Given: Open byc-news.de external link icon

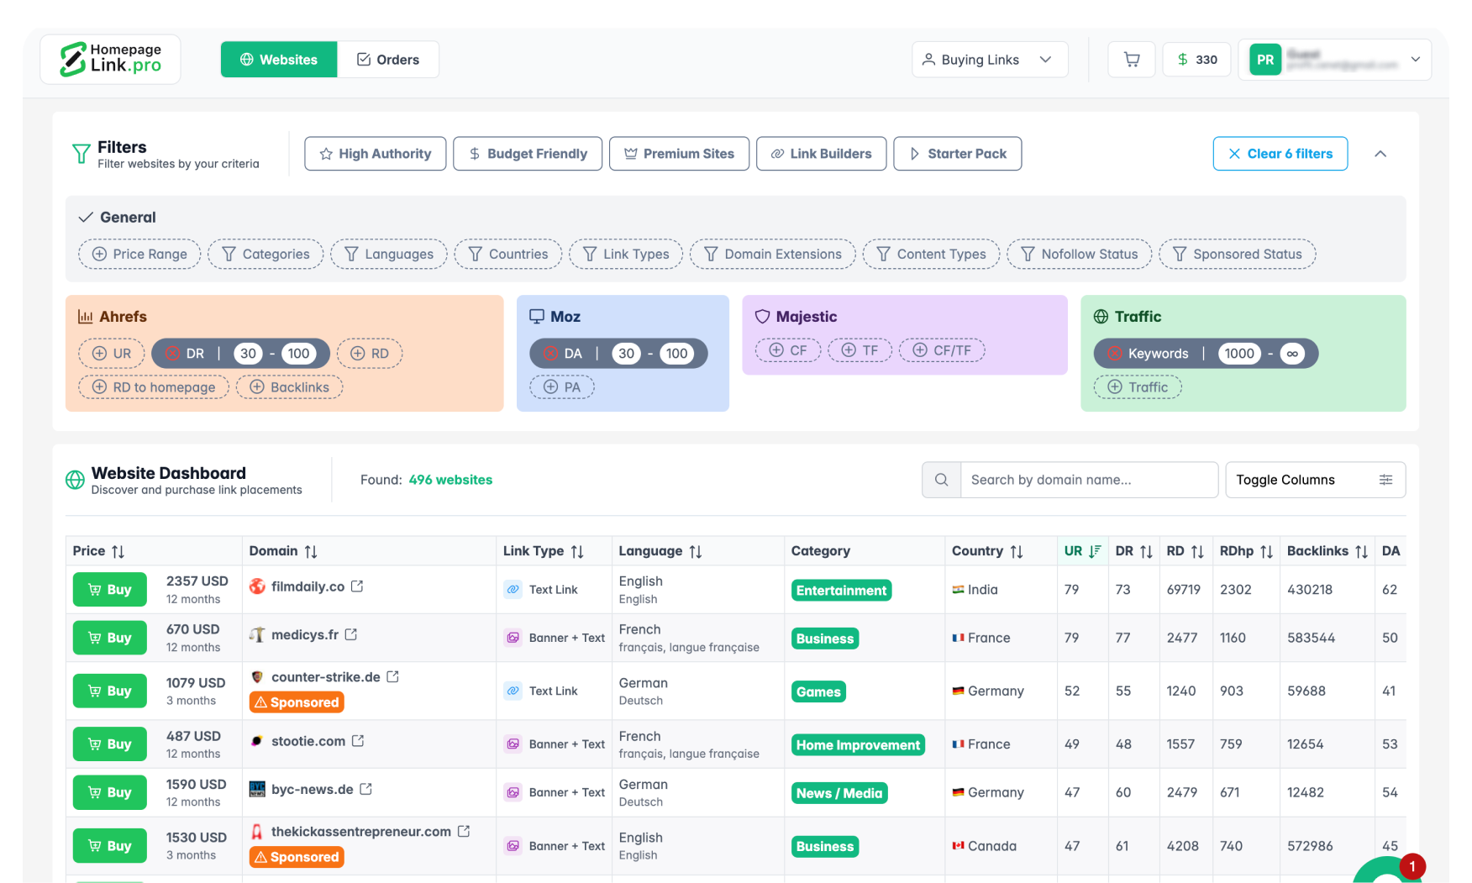Looking at the screenshot, I should [365, 789].
